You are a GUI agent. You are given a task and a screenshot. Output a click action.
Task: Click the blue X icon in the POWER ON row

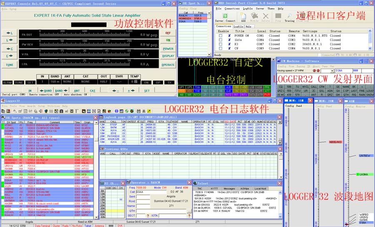pyautogui.click(x=229, y=35)
